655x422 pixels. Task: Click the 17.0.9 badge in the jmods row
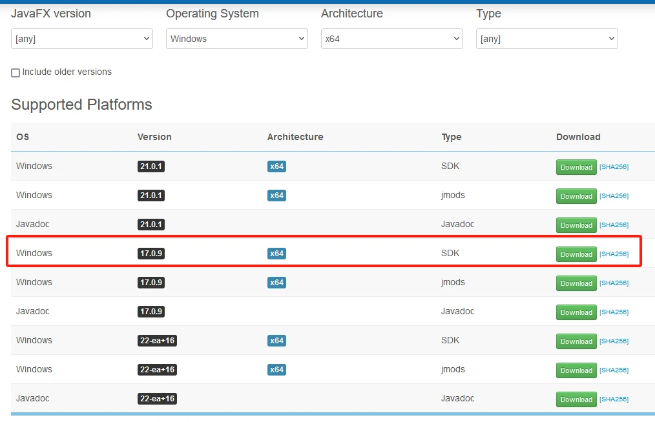(x=151, y=282)
